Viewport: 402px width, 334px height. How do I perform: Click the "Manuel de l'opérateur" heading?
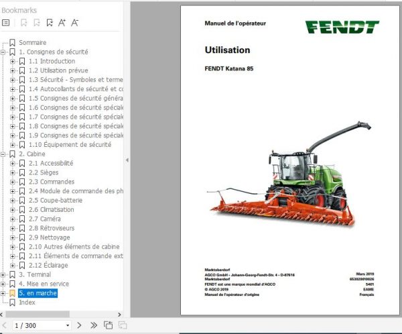coord(235,23)
